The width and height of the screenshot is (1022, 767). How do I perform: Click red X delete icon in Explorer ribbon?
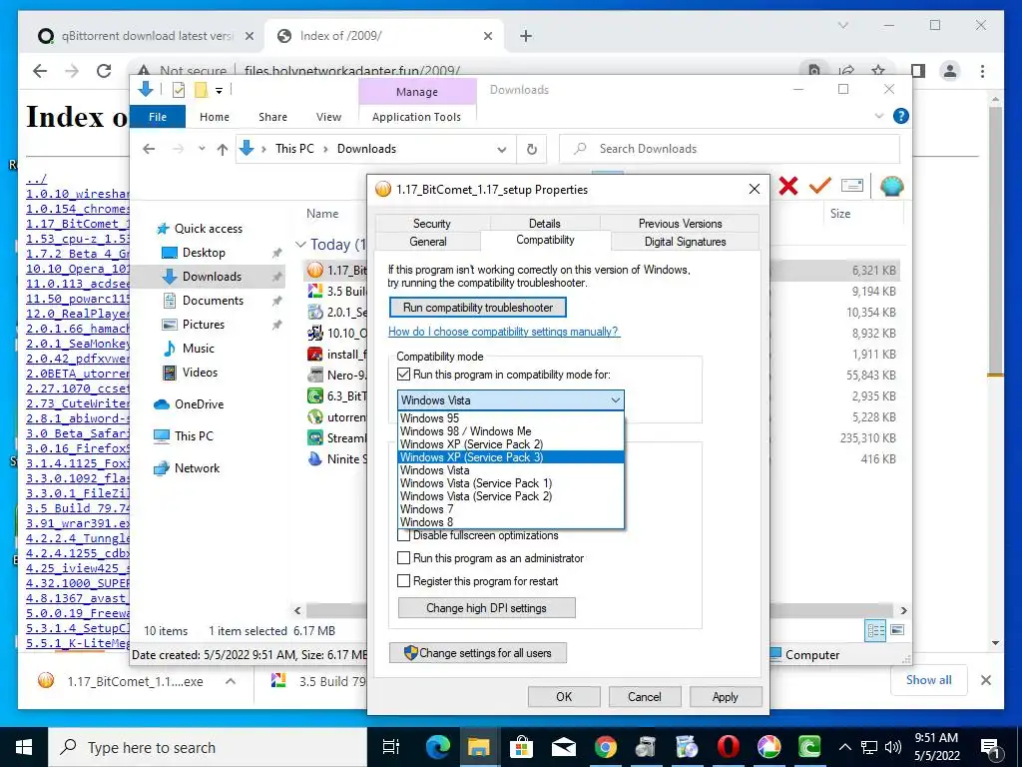click(x=788, y=187)
